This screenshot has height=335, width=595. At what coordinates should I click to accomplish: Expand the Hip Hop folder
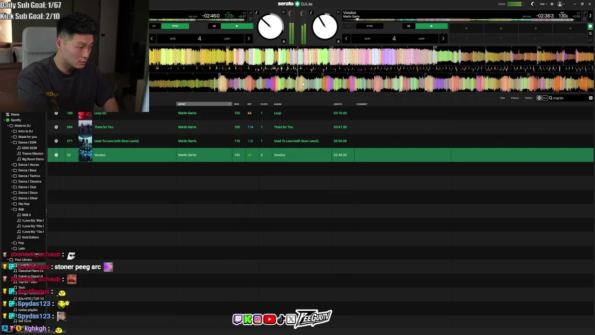(x=12, y=204)
